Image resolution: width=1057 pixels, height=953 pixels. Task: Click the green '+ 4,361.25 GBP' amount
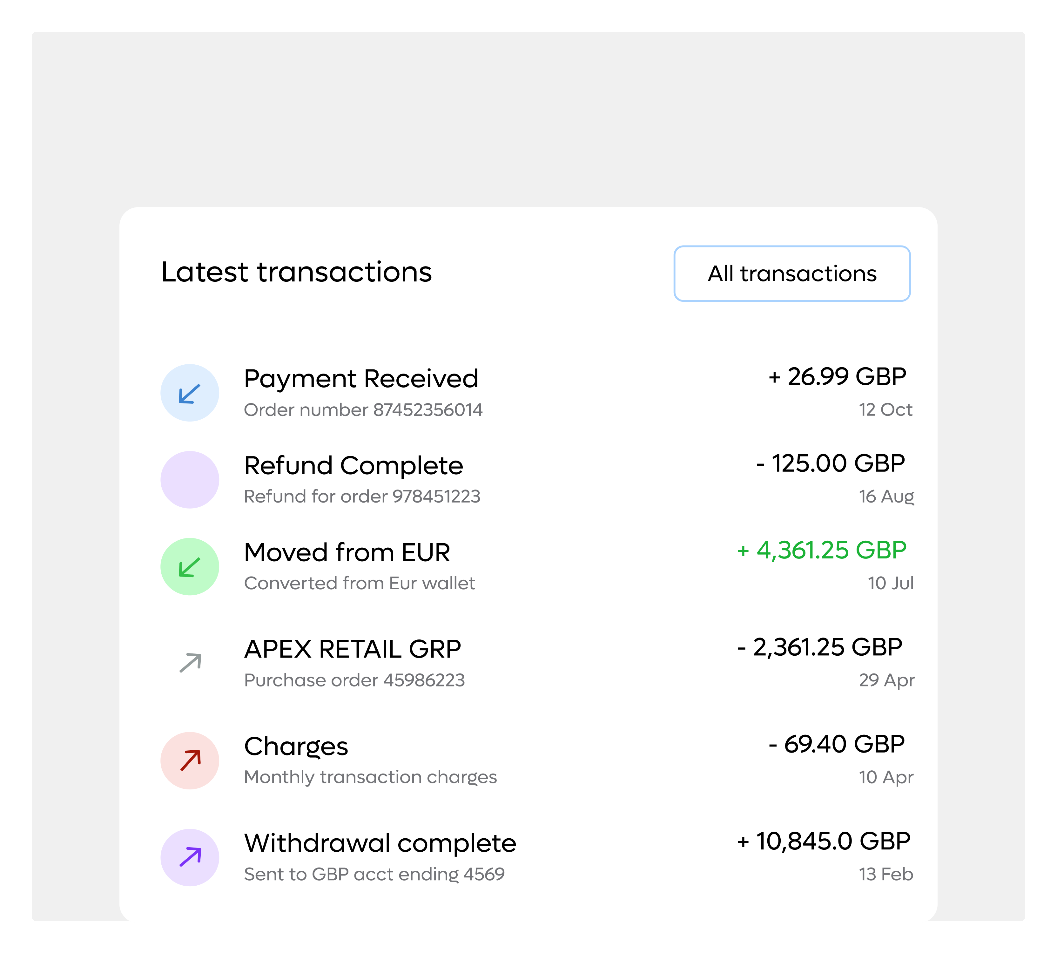[822, 550]
